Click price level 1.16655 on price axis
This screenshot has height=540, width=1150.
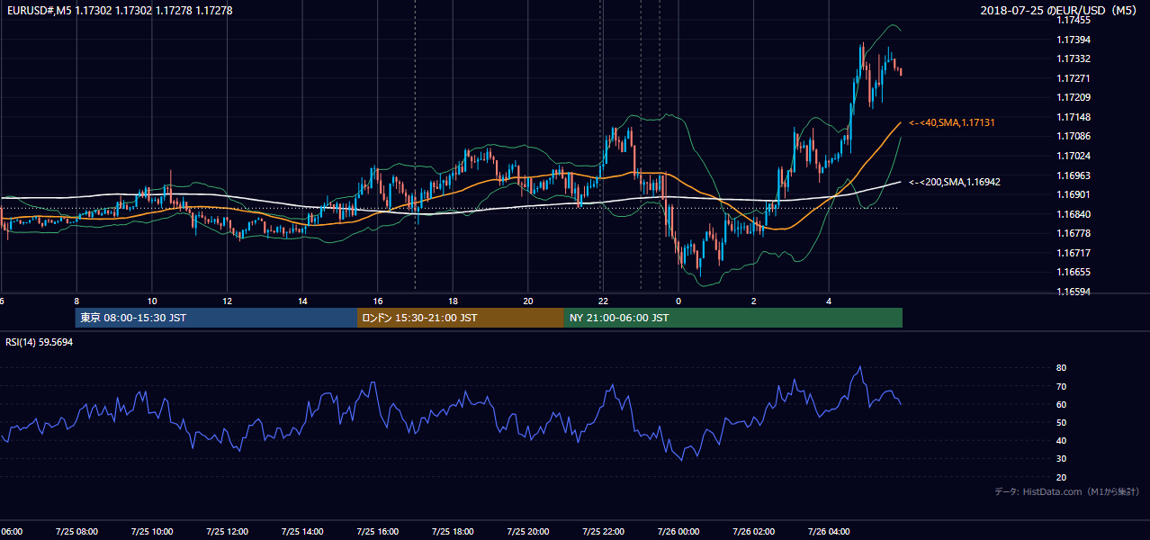[1073, 272]
